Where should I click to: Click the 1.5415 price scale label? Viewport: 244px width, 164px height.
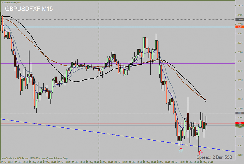point(239,5)
